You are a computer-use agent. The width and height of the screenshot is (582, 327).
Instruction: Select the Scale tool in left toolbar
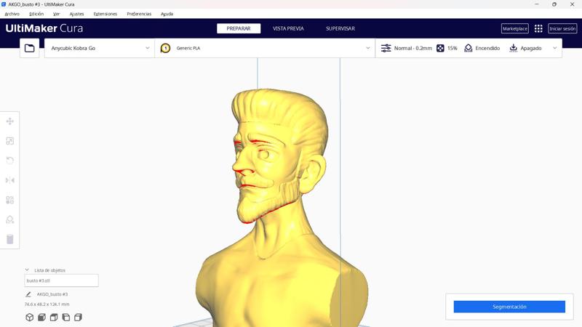[10, 141]
